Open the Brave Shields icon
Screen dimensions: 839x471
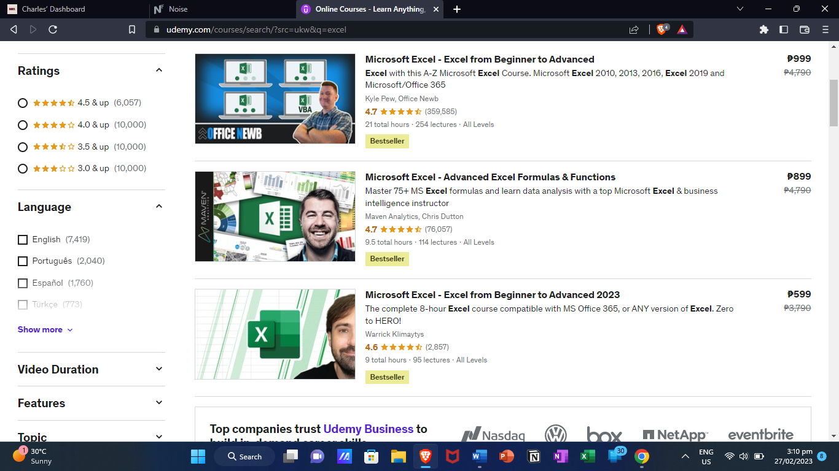pos(662,29)
